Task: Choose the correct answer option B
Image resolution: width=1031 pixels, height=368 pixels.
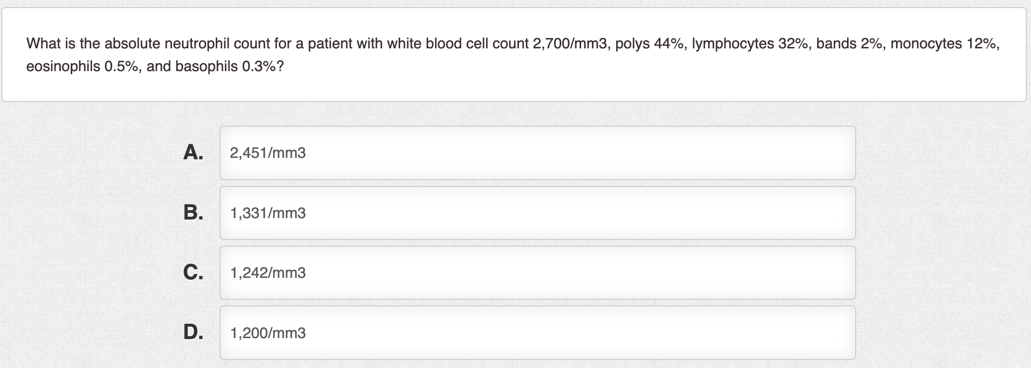Action: [x=537, y=213]
